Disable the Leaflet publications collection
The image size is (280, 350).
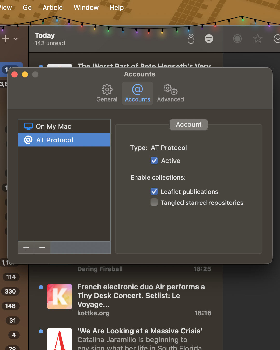coord(154,191)
